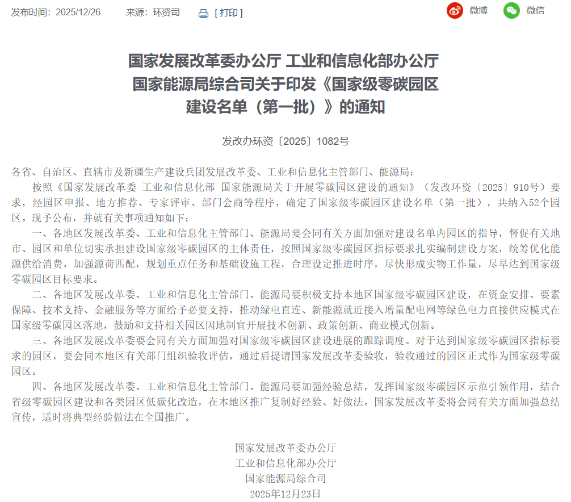Click the red Weibo share icon
The height and width of the screenshot is (502, 571).
coord(455,10)
